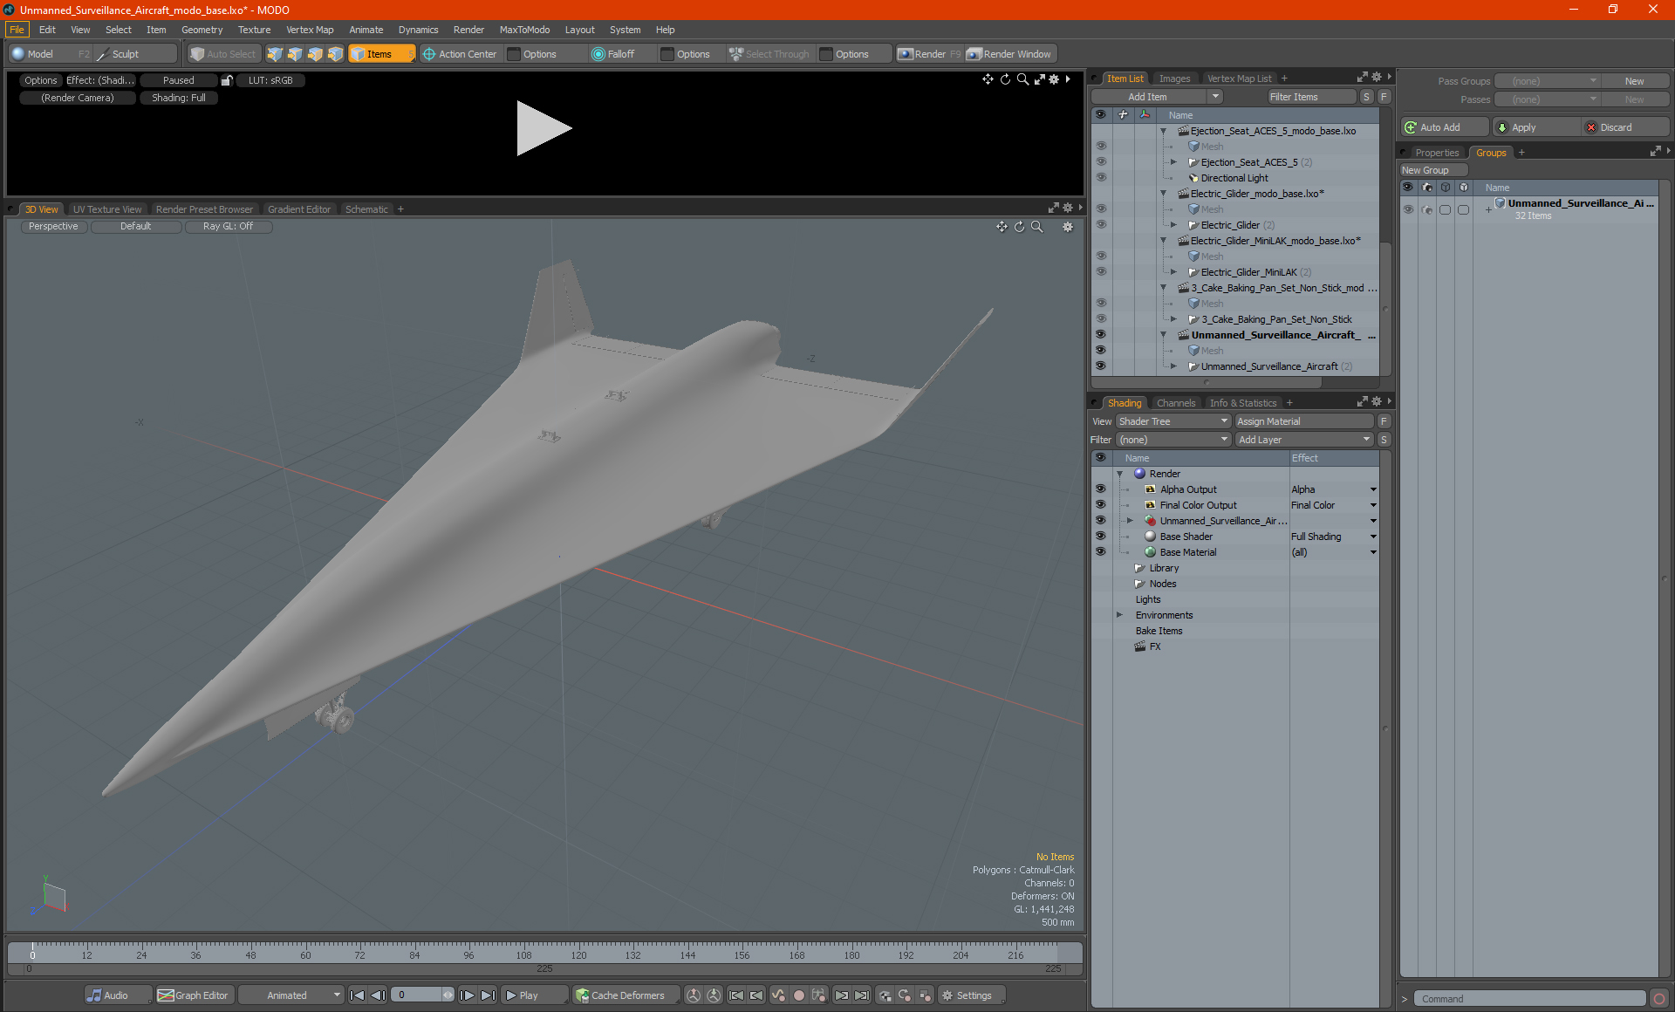Collapse Ejection_Seat_ACES_5_modo_base.lxo scene
The width and height of the screenshot is (1675, 1012).
click(x=1163, y=131)
